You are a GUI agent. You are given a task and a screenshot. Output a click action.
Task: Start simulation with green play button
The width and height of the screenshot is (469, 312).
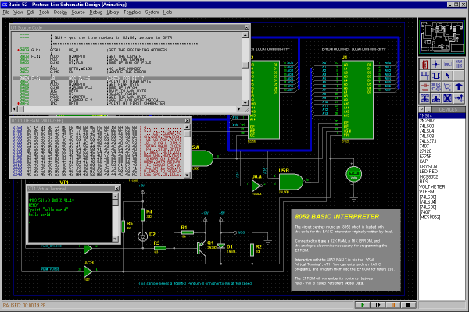(x=363, y=305)
